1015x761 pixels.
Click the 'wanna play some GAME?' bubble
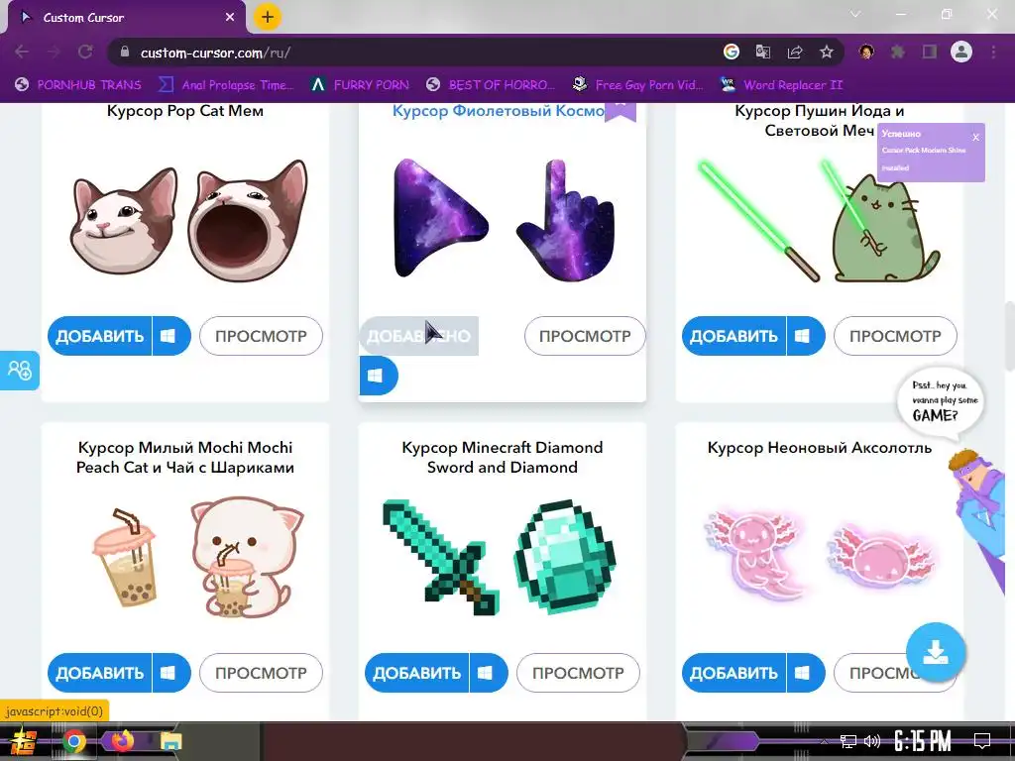941,402
